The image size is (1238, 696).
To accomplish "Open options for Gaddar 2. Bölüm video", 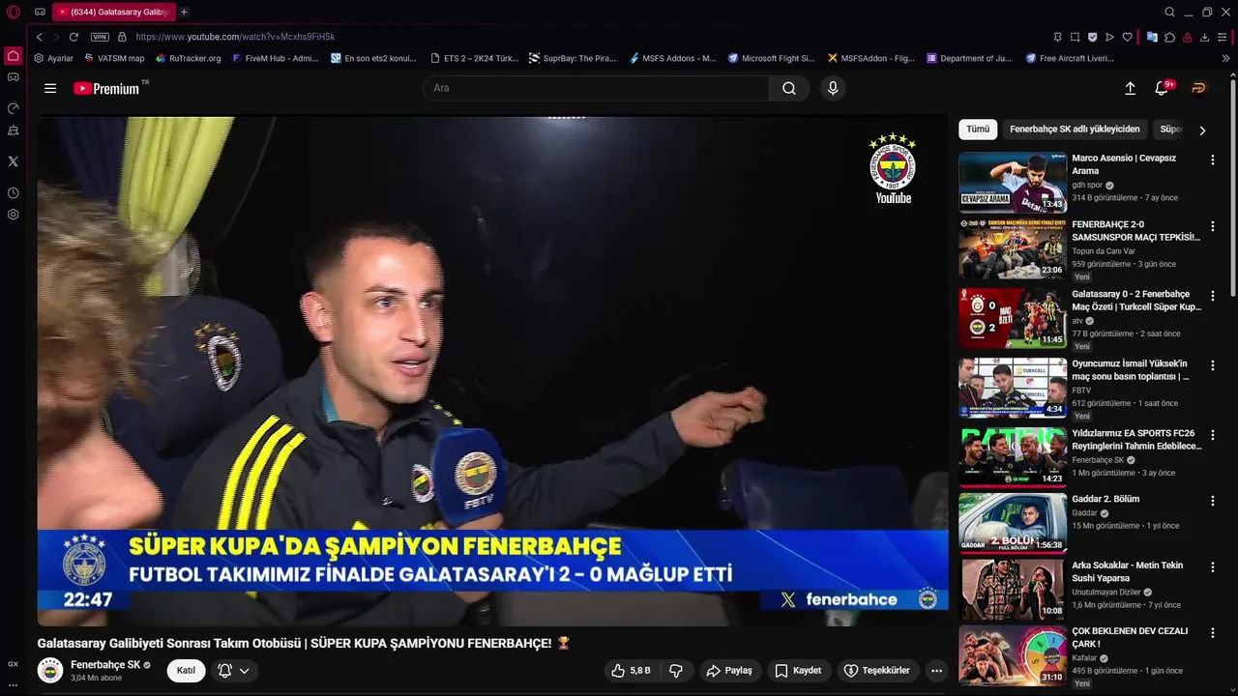I will pyautogui.click(x=1212, y=501).
